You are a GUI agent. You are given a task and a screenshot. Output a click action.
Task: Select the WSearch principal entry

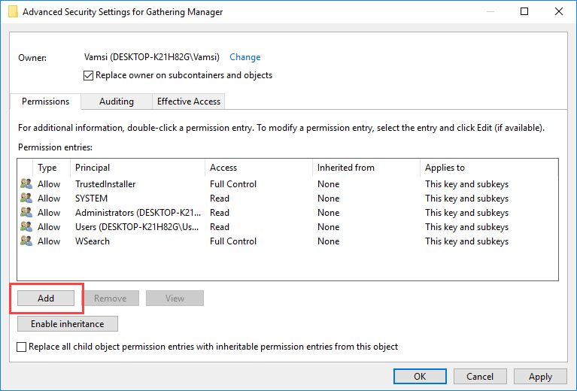93,241
